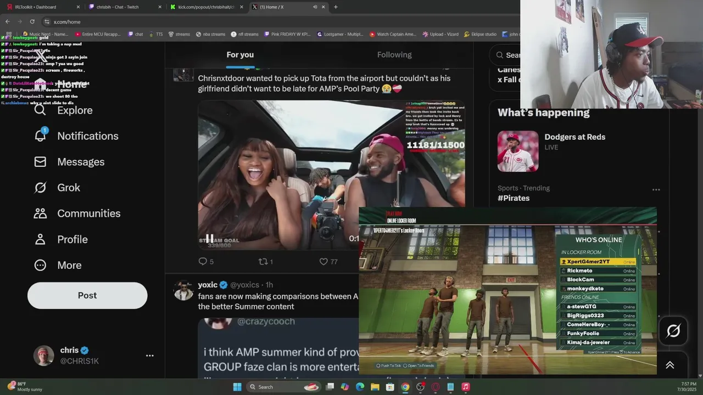
Task: Open the Entire MCU Recapp... bookmark
Action: coord(97,34)
